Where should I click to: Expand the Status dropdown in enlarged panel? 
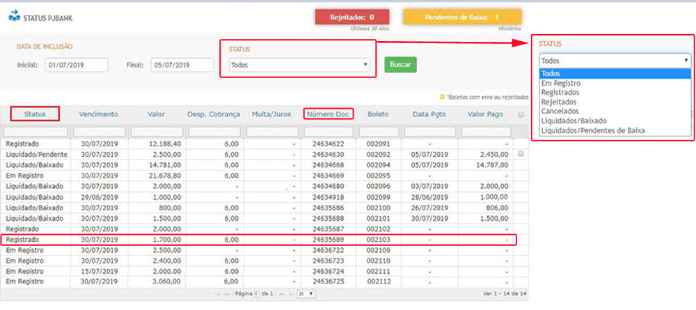[x=615, y=61]
